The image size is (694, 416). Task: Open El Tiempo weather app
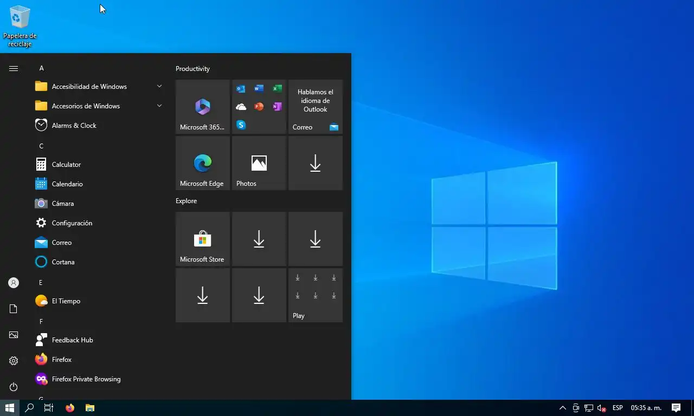click(99, 301)
